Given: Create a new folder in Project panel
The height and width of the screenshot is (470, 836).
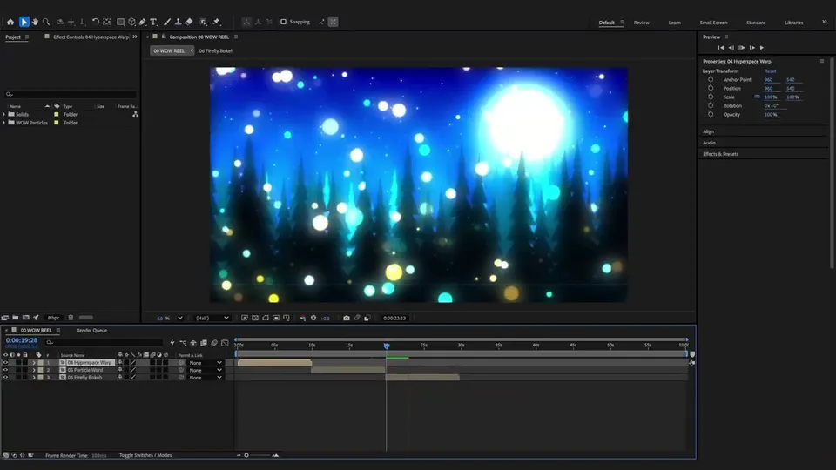Looking at the screenshot, I should coord(16,318).
